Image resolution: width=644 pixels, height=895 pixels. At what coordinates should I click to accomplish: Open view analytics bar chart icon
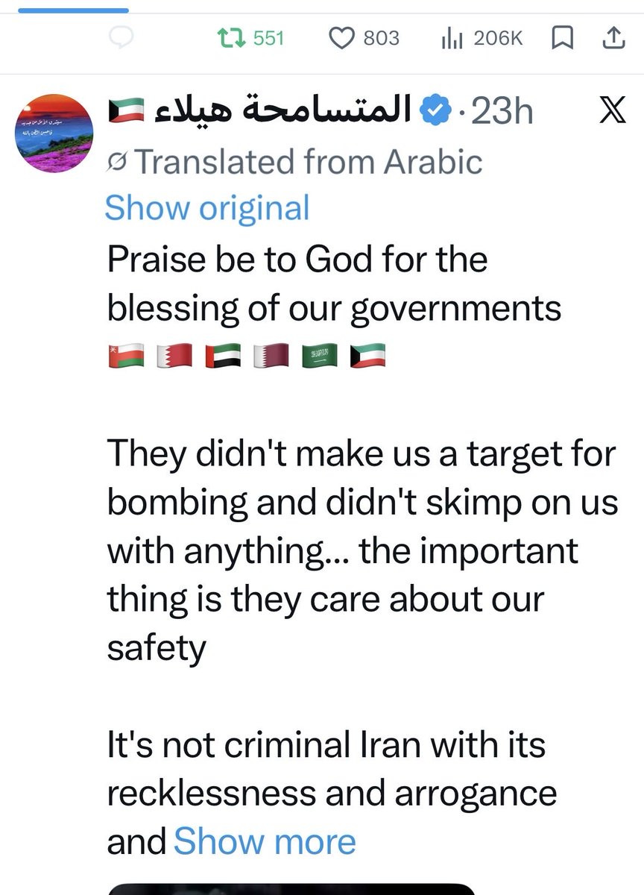(452, 38)
